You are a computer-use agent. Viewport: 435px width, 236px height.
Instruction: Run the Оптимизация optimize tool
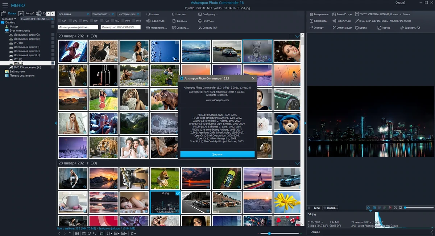point(342,28)
